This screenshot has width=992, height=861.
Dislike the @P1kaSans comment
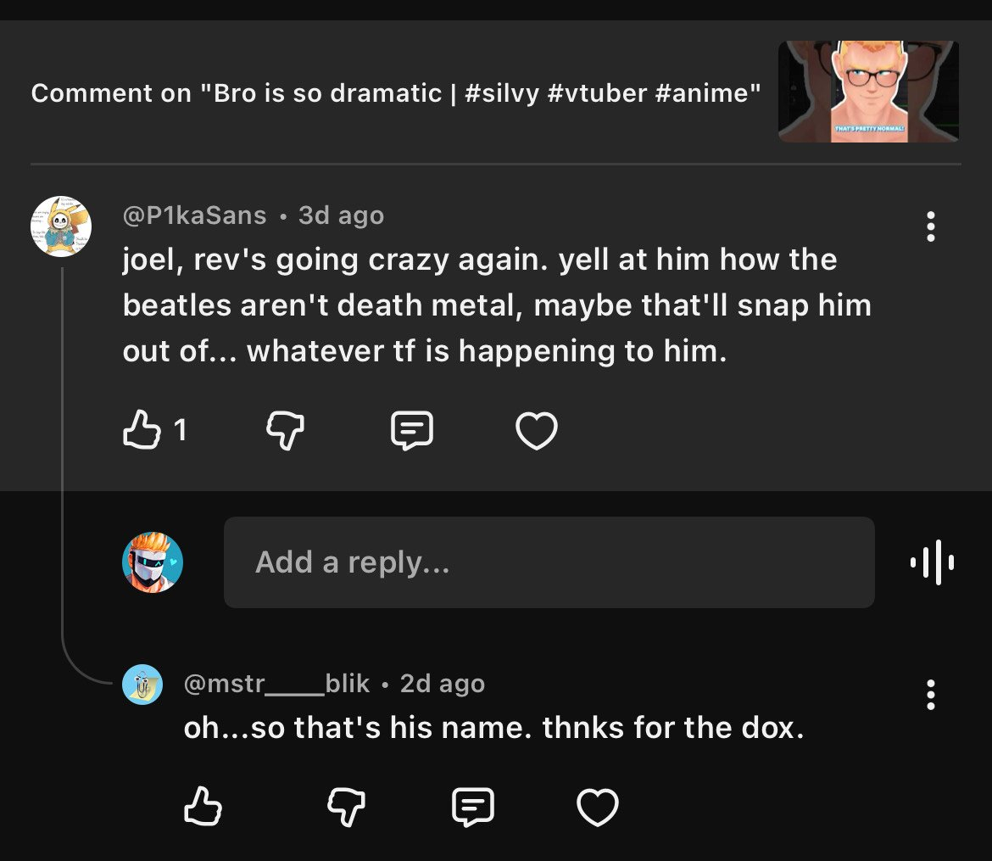pyautogui.click(x=285, y=431)
